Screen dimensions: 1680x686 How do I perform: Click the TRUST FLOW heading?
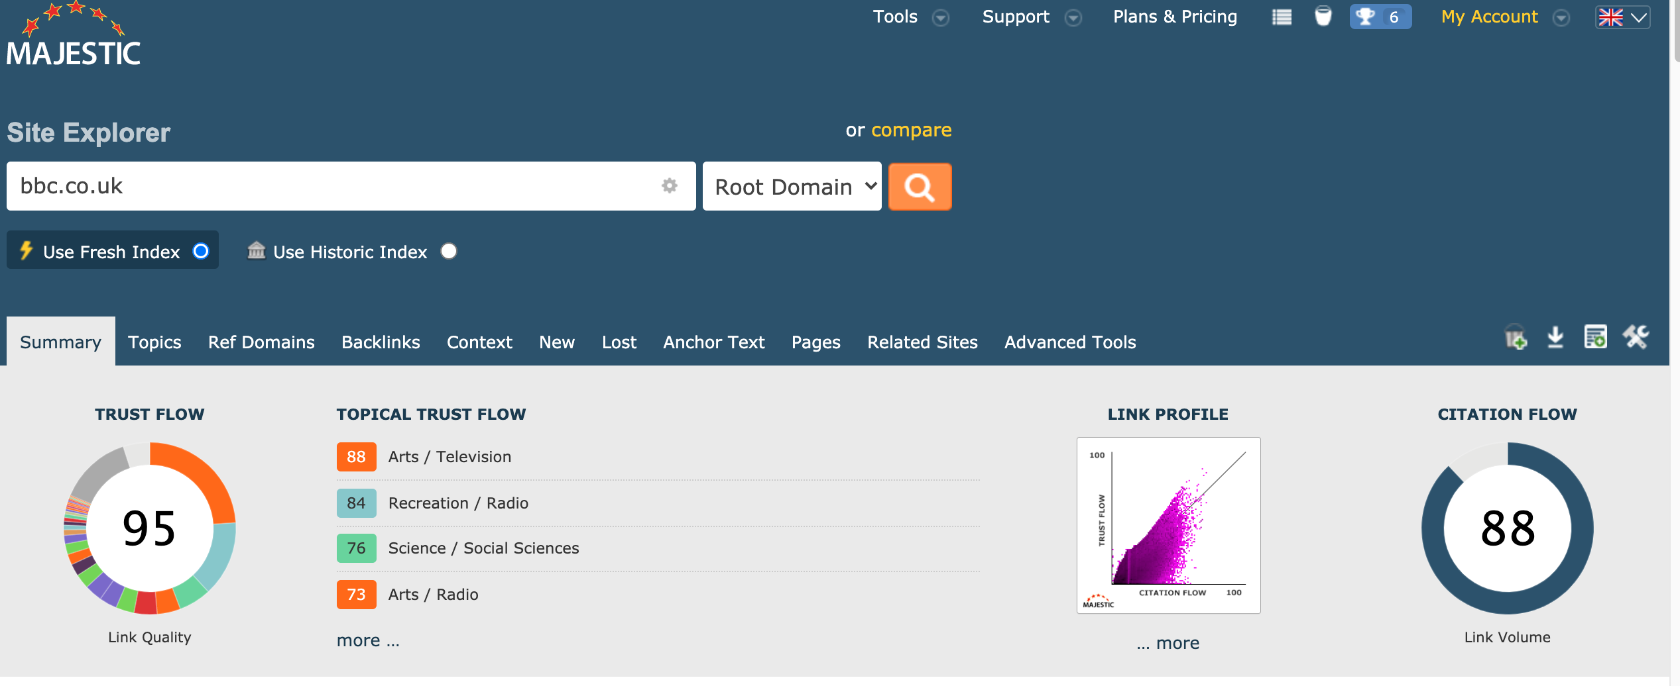tap(150, 415)
